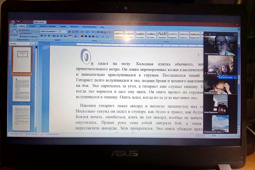Image resolution: width=255 pixels, height=170 pixels.
Task: Click the bulleted list icon
Action: coord(82,32)
